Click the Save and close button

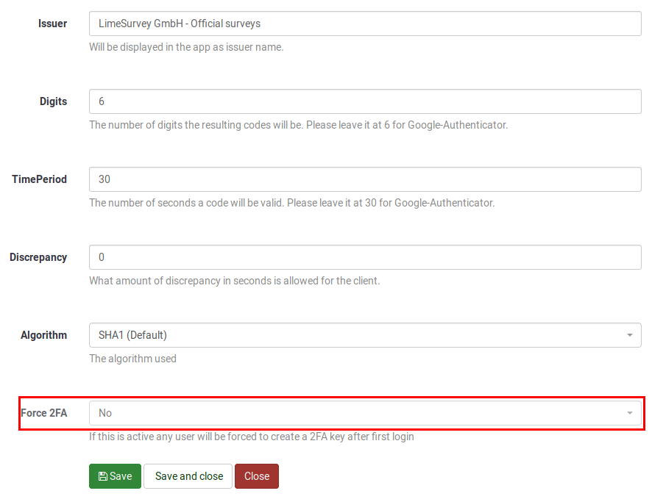188,476
